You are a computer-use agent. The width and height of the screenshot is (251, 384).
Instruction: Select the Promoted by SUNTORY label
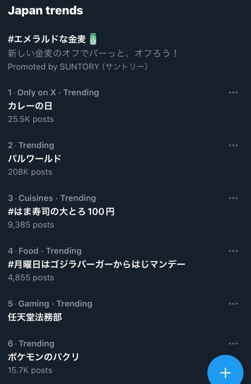78,67
